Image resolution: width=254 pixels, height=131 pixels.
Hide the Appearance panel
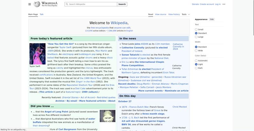click(212, 19)
